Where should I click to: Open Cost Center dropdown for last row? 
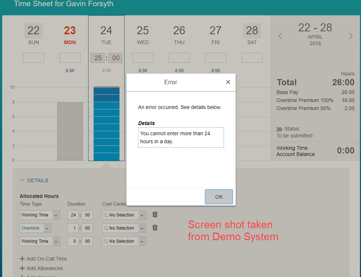142,241
